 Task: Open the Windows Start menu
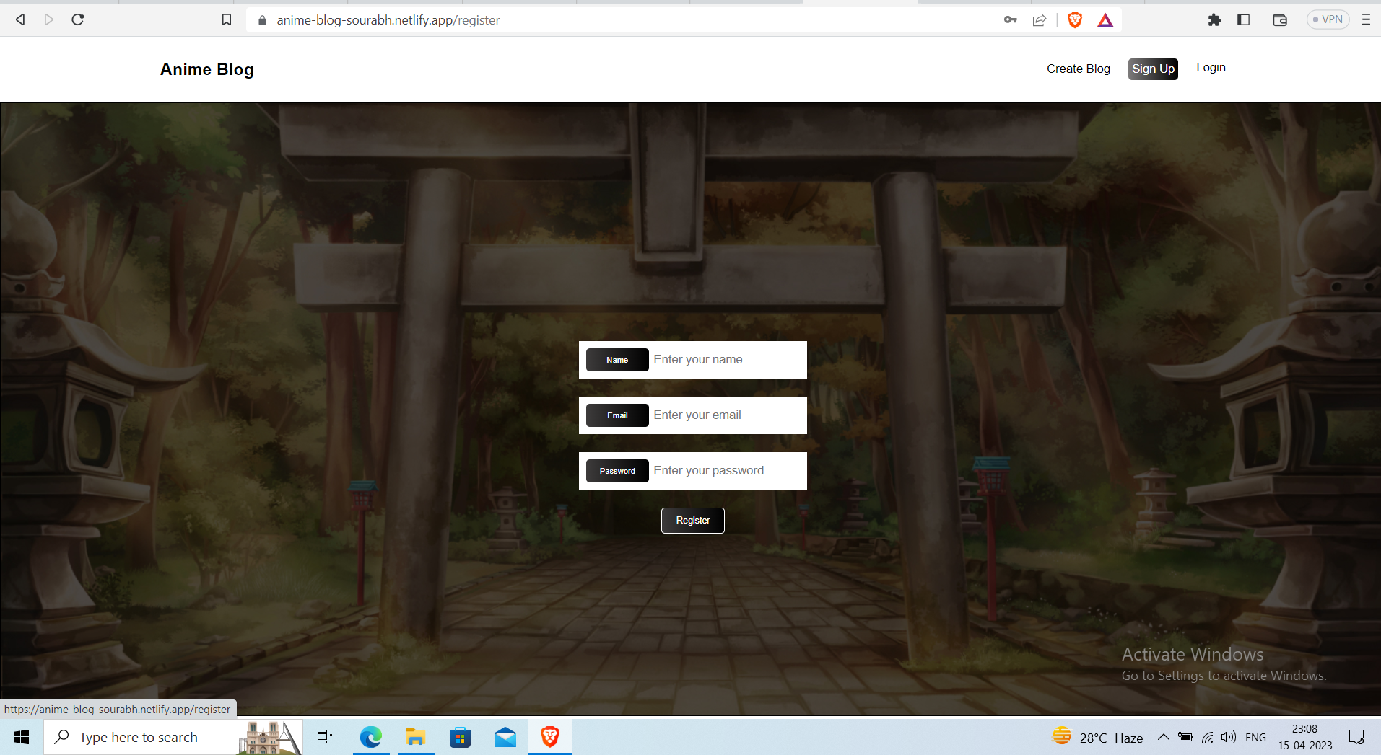click(22, 737)
